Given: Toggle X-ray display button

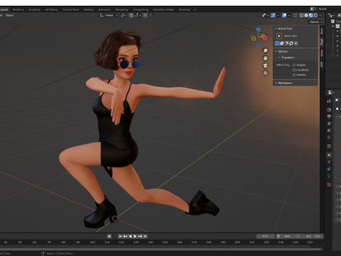Looking at the screenshot, I should (x=296, y=16).
